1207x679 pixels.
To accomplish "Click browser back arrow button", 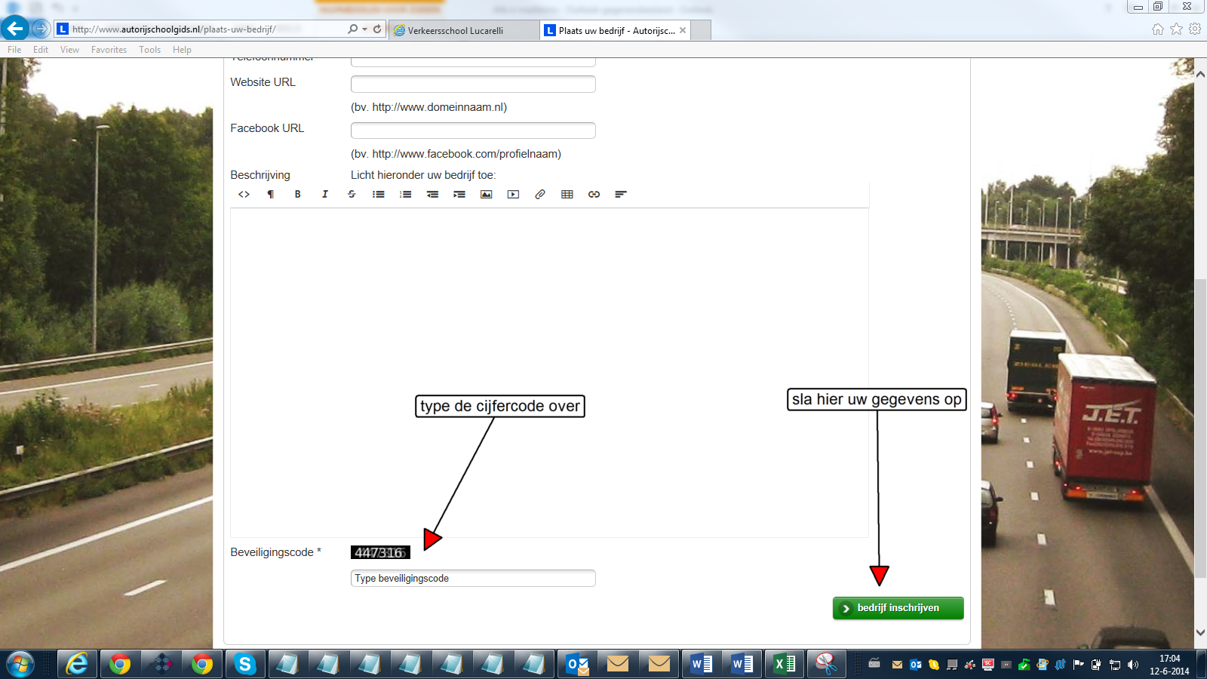I will (x=15, y=29).
